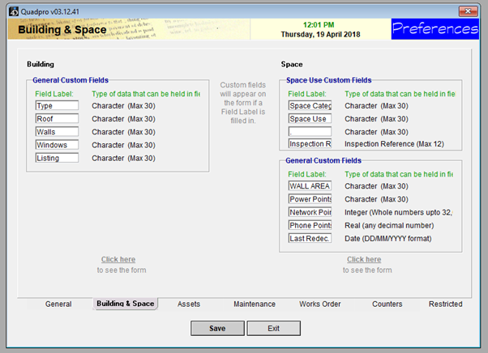
Task: Click the Preferences banner
Action: pyautogui.click(x=435, y=29)
